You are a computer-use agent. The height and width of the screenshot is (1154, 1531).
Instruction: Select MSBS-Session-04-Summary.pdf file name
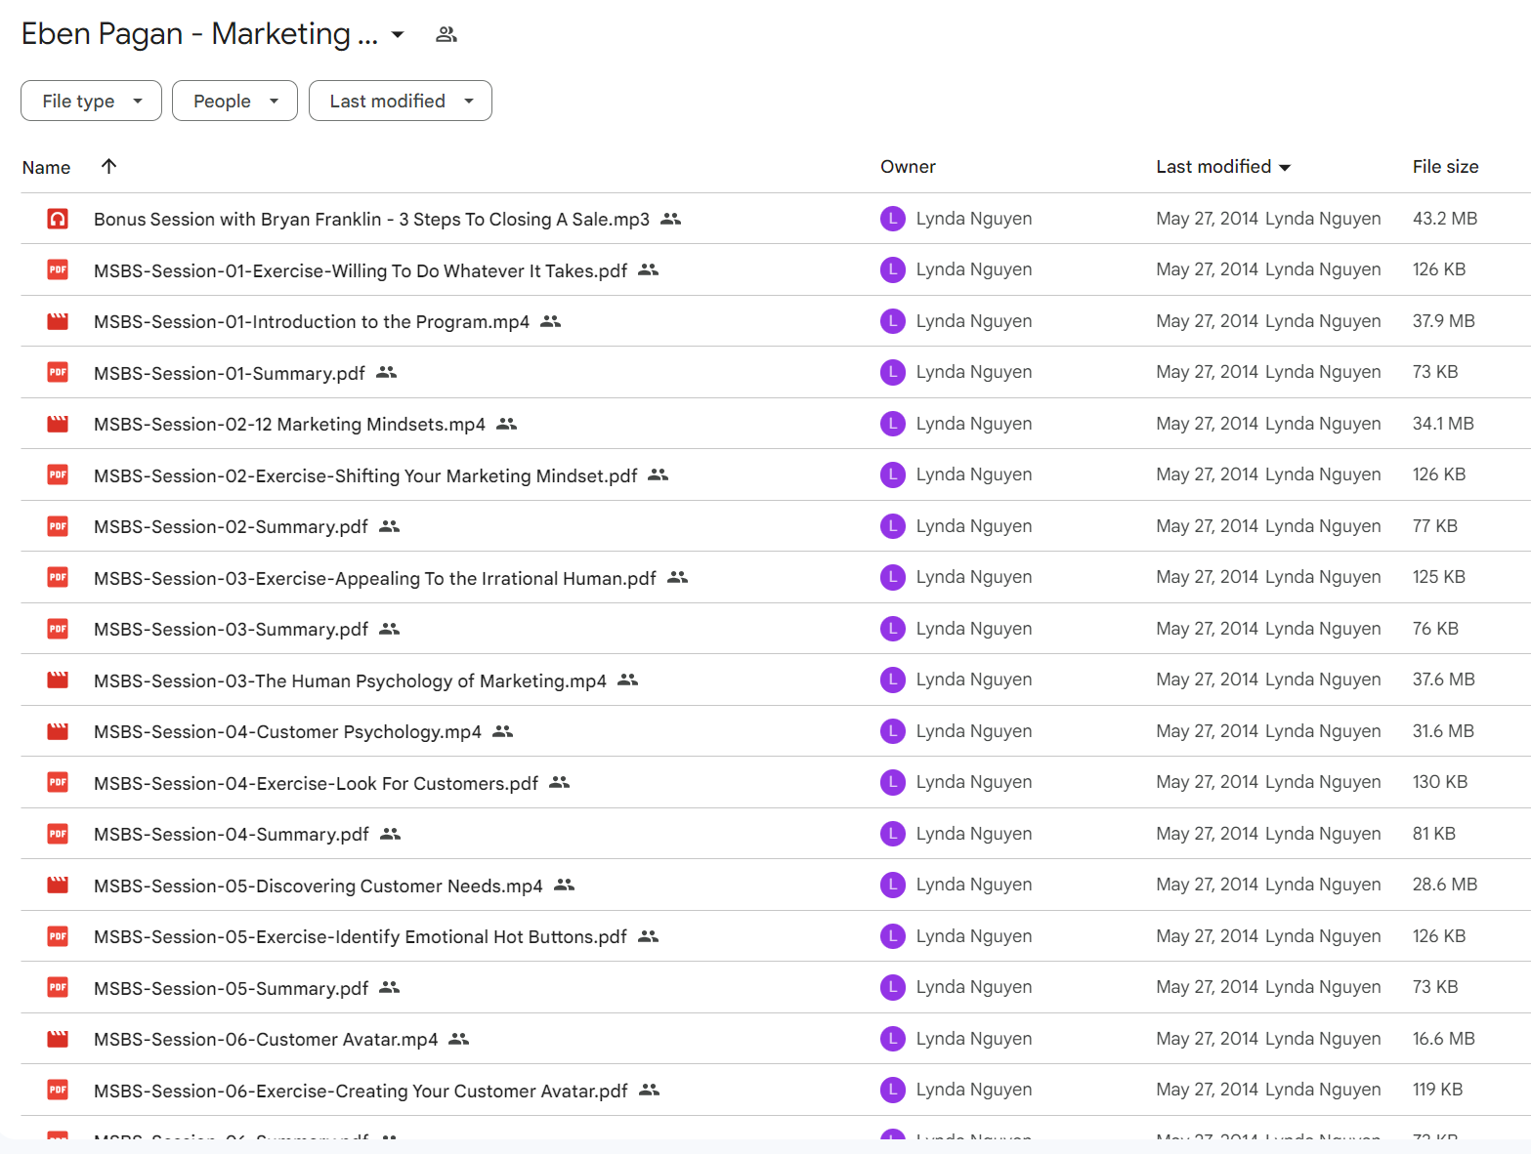232,834
